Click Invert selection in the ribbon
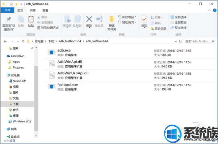Image resolution: width=218 pixels, height=144 pixels. (x=179, y=28)
